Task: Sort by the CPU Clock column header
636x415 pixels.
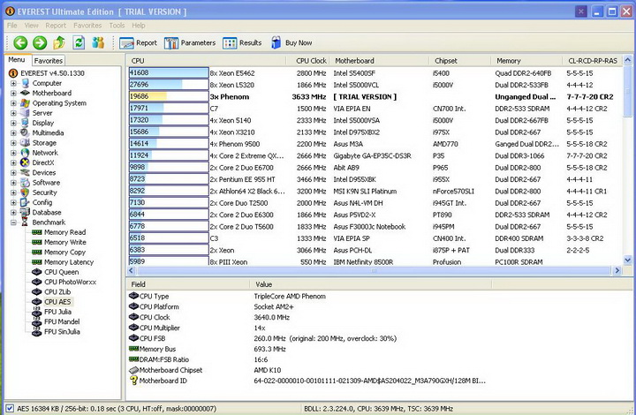Action: click(307, 60)
